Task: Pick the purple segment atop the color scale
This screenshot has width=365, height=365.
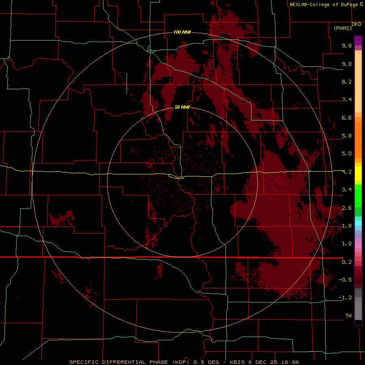Action: 358,41
